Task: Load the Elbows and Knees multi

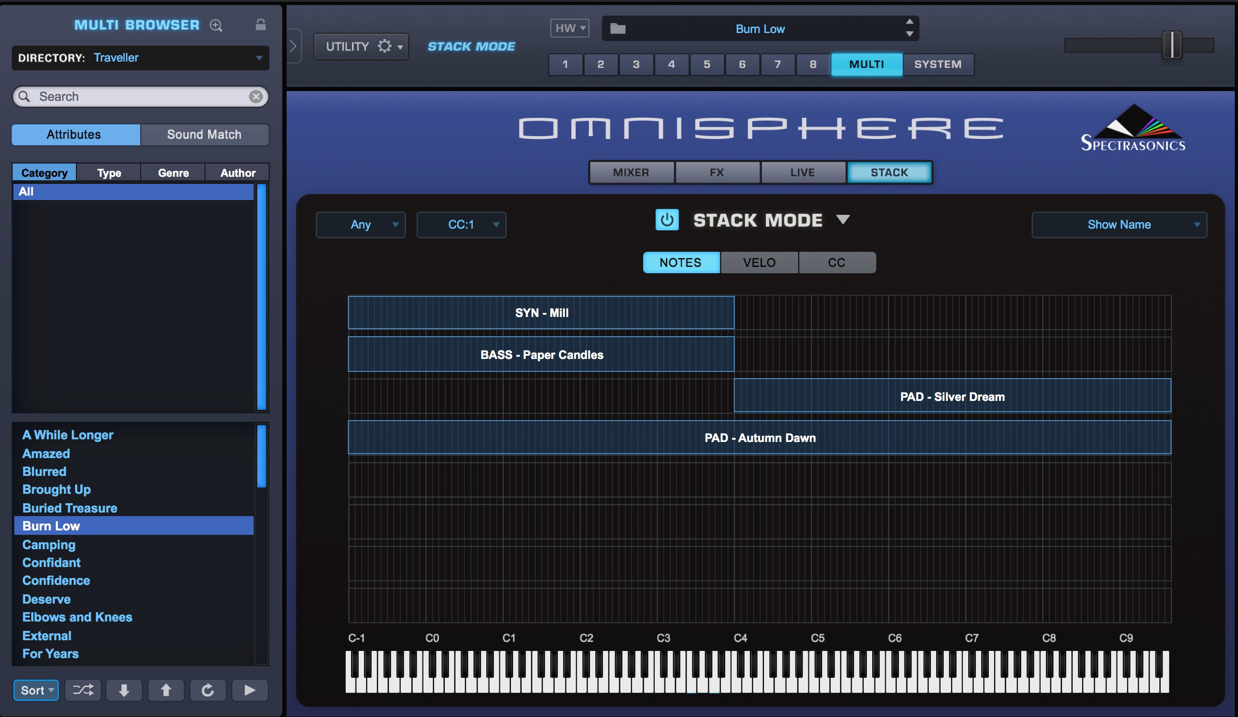Action: tap(77, 617)
